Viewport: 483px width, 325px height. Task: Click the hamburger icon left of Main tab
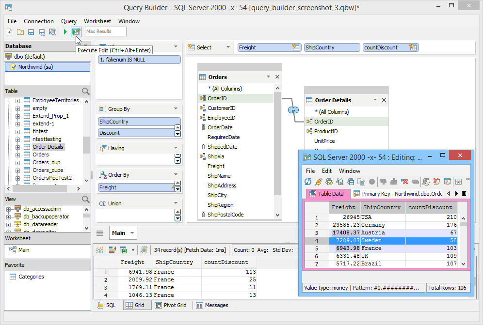coord(100,233)
